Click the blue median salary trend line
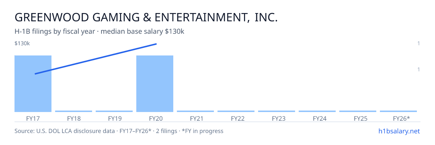The width and height of the screenshot is (435, 145). 96,59
